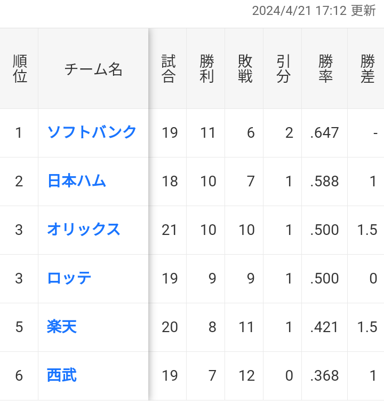Click the 敗戦 column header
Viewport: 384px width, 401px height.
point(245,68)
